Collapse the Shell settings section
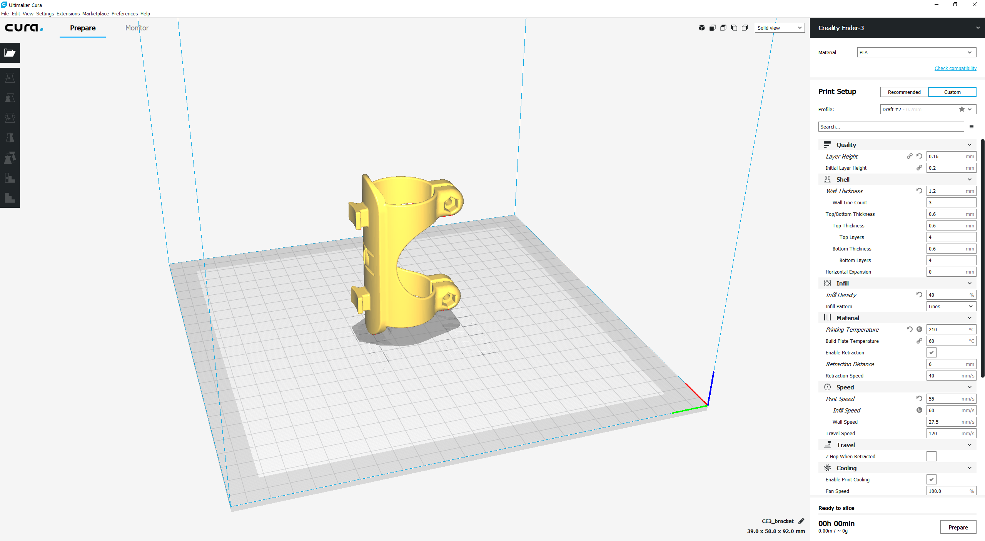The image size is (985, 541). [x=897, y=179]
